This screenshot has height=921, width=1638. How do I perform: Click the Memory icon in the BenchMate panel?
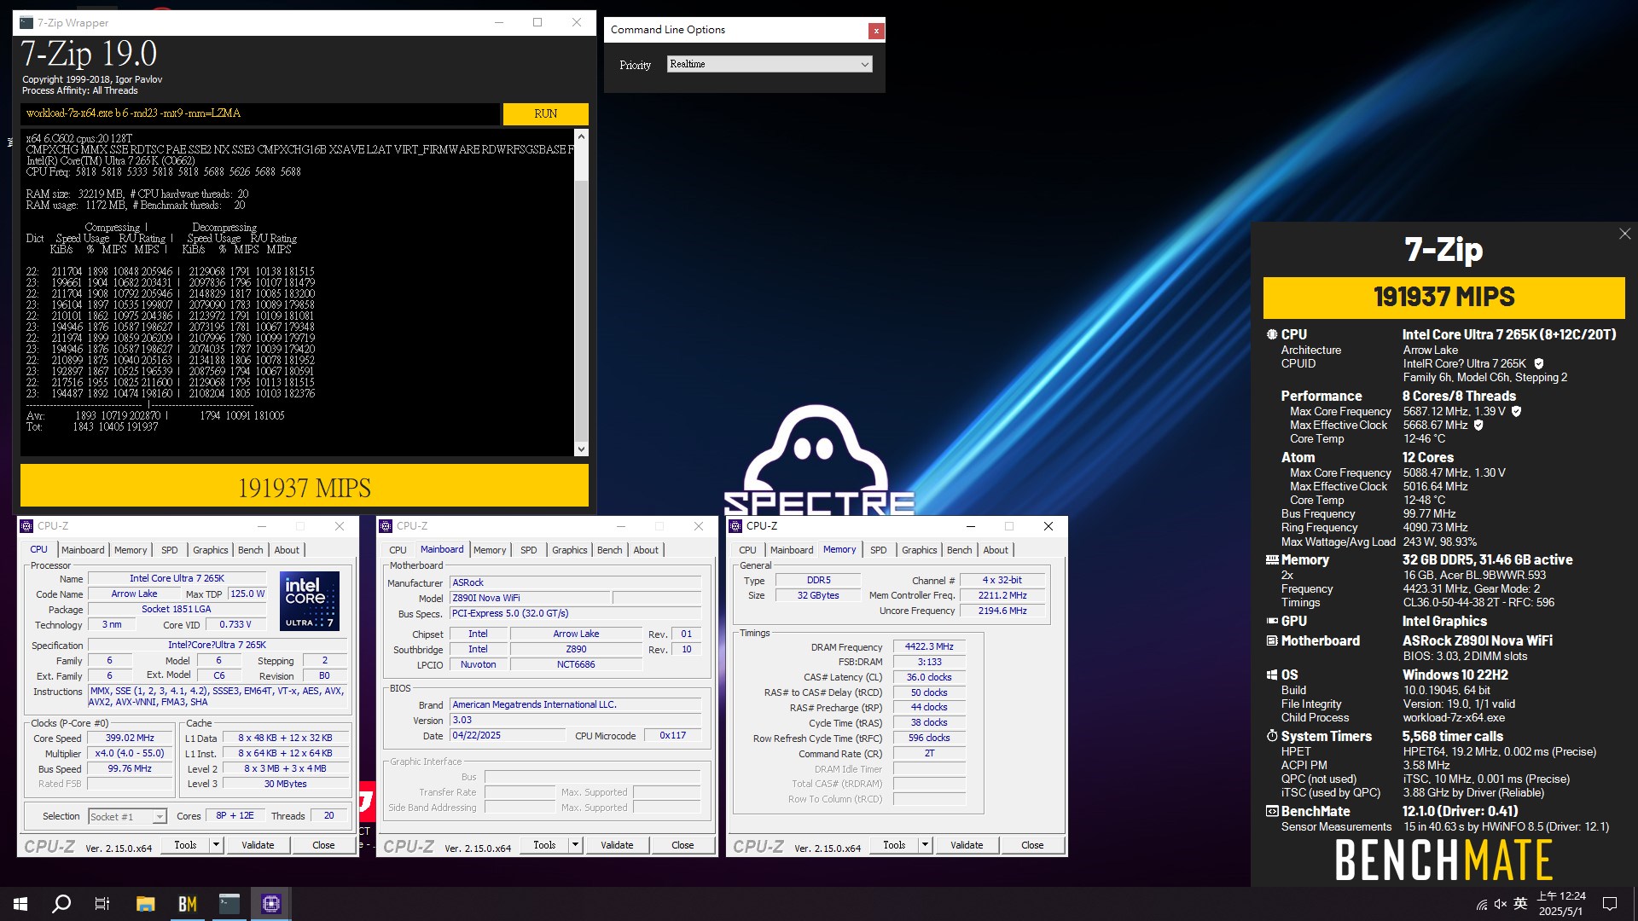(x=1272, y=560)
